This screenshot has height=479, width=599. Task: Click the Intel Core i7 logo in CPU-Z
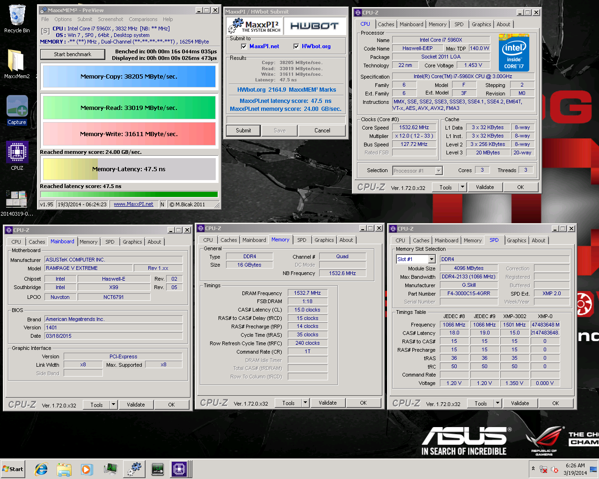[x=514, y=52]
